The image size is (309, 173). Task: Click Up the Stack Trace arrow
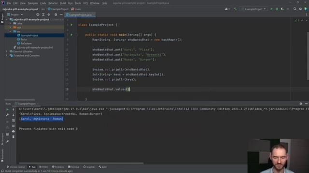click(x=14, y=110)
